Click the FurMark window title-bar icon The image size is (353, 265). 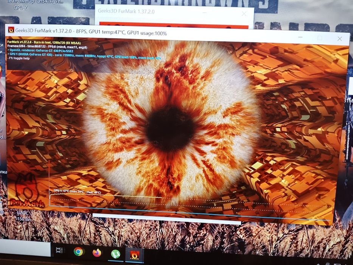(11, 30)
